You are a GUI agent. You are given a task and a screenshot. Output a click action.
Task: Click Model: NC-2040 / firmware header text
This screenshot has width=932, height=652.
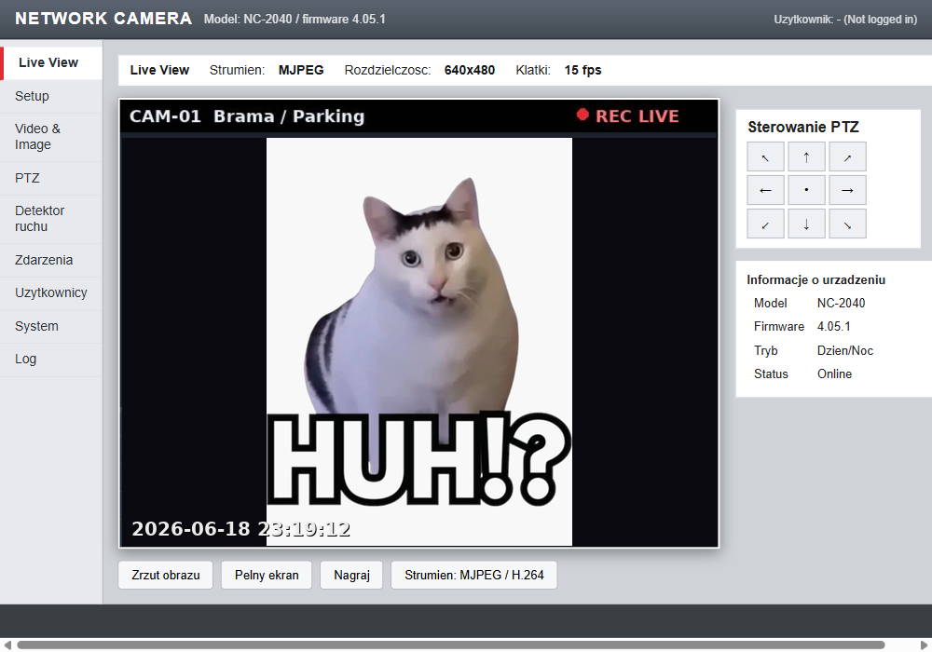point(295,20)
